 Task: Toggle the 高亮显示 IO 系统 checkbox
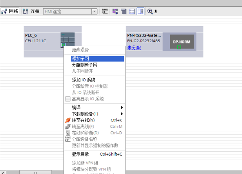pyautogui.click(x=68, y=99)
